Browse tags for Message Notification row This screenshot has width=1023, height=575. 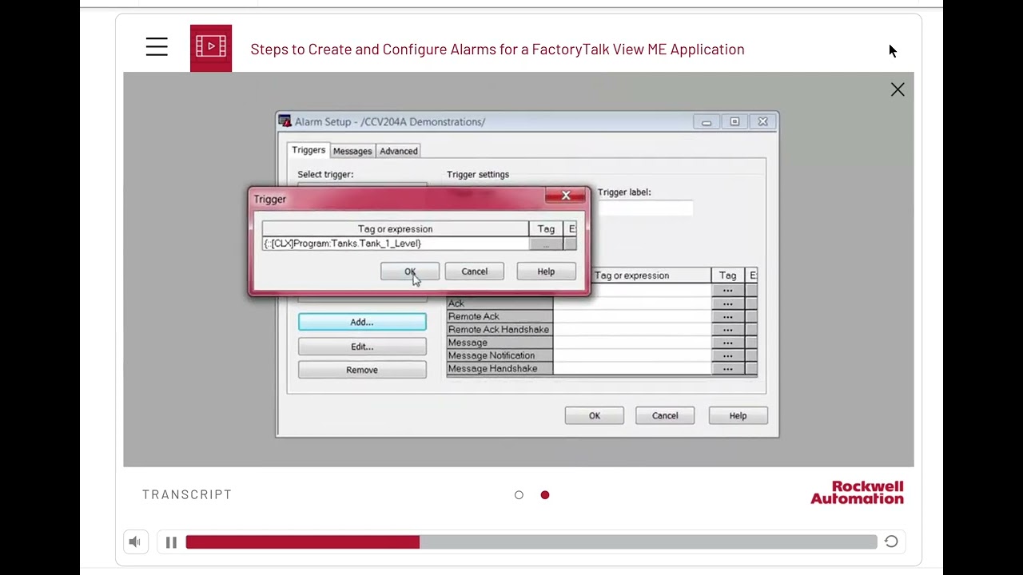727,355
